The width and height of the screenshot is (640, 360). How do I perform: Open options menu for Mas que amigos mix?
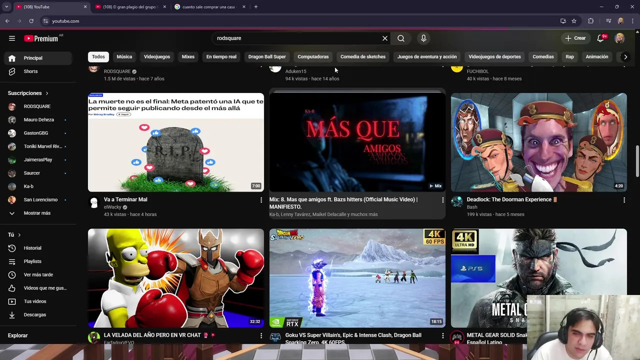(x=442, y=200)
